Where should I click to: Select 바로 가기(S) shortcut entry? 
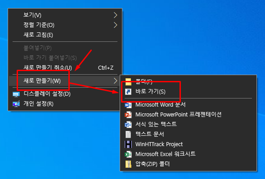click(188, 92)
